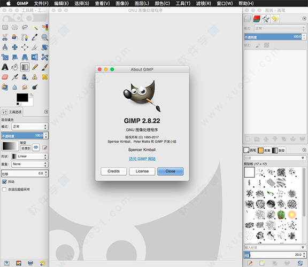Open the Filters (滤镜) menu

(204, 3)
